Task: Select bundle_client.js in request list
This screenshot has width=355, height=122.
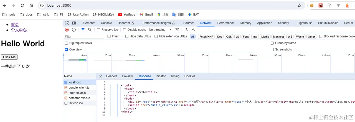Action: 80,88
